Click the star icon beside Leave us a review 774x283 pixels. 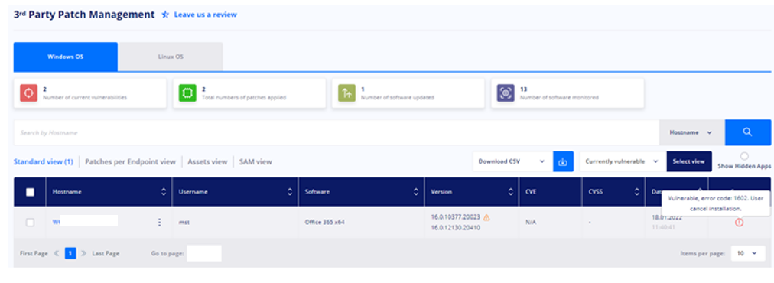[165, 15]
